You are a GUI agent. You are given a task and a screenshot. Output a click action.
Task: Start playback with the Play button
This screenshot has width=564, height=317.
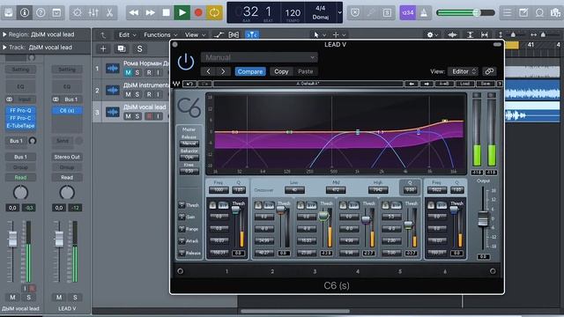(182, 13)
